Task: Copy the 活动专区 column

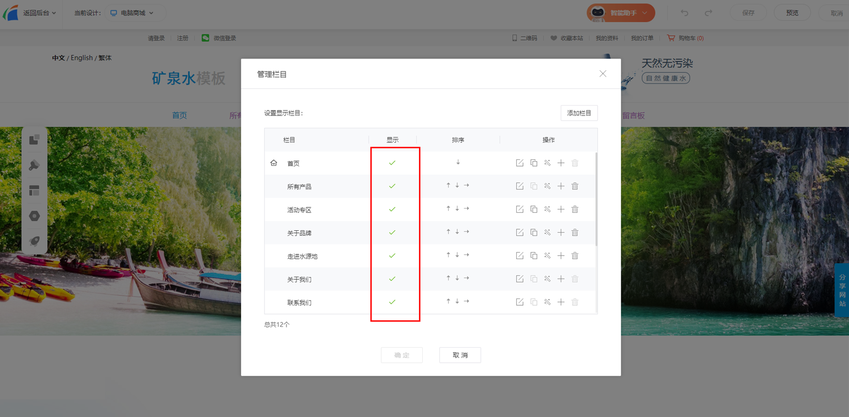Action: coord(533,210)
